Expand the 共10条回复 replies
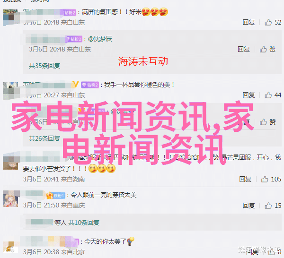Viewport: 284px width, 258px height. click(x=84, y=223)
